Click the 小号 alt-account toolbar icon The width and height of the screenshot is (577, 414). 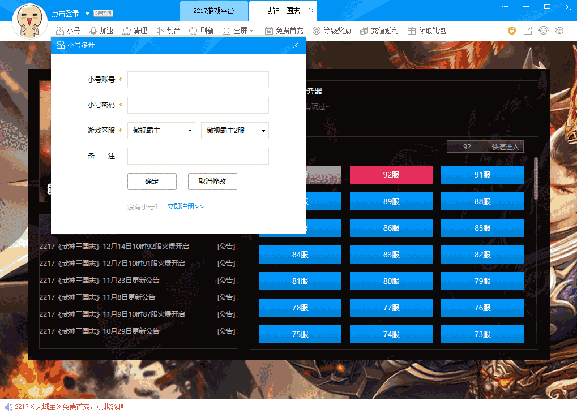[59, 31]
